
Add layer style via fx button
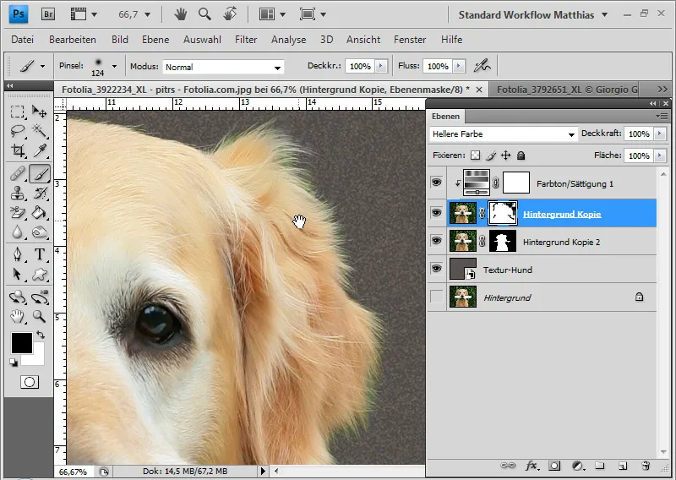(532, 466)
